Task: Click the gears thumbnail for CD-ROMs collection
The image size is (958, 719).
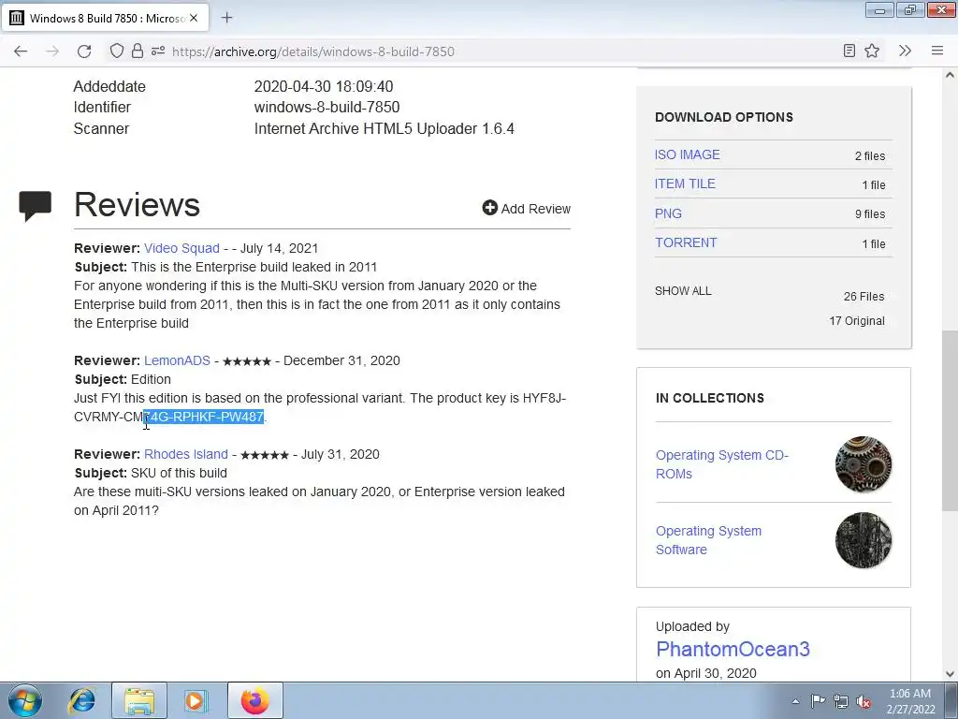Action: click(x=864, y=464)
